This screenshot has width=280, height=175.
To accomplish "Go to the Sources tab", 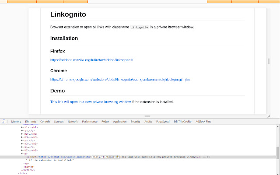I will coord(59,122).
